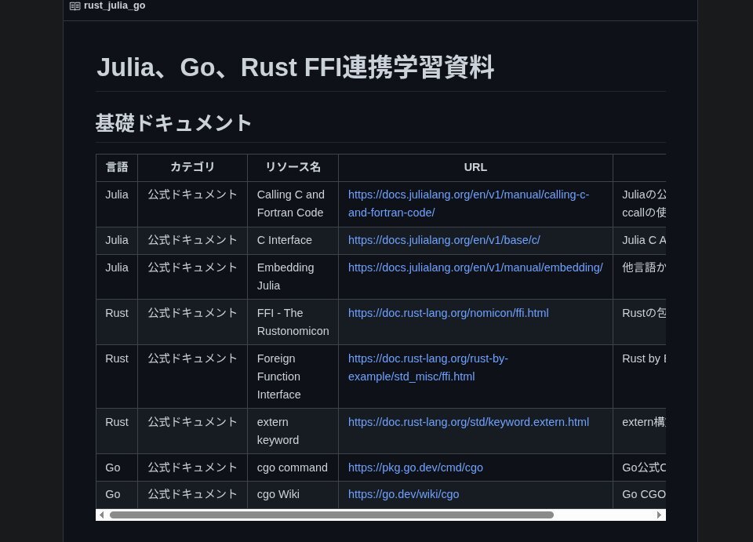Click the 基礎ドキュメント section heading
This screenshot has height=542, width=753.
pyautogui.click(x=173, y=123)
